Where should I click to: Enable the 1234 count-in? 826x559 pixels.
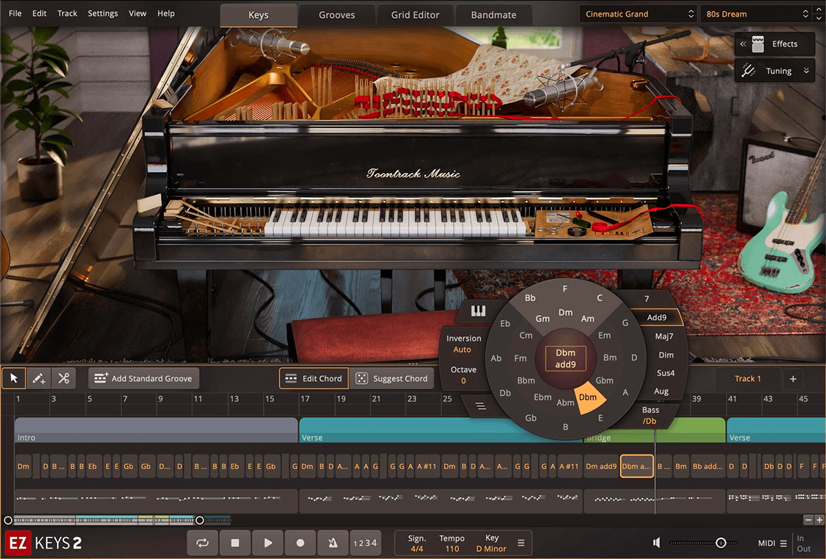click(x=366, y=543)
